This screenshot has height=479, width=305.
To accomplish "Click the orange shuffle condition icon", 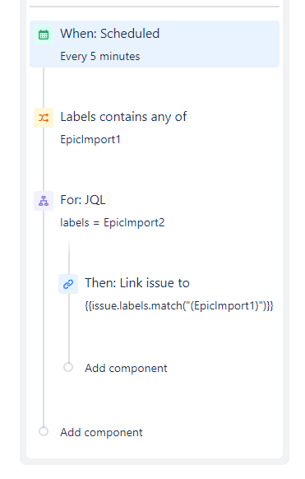I will click(44, 118).
